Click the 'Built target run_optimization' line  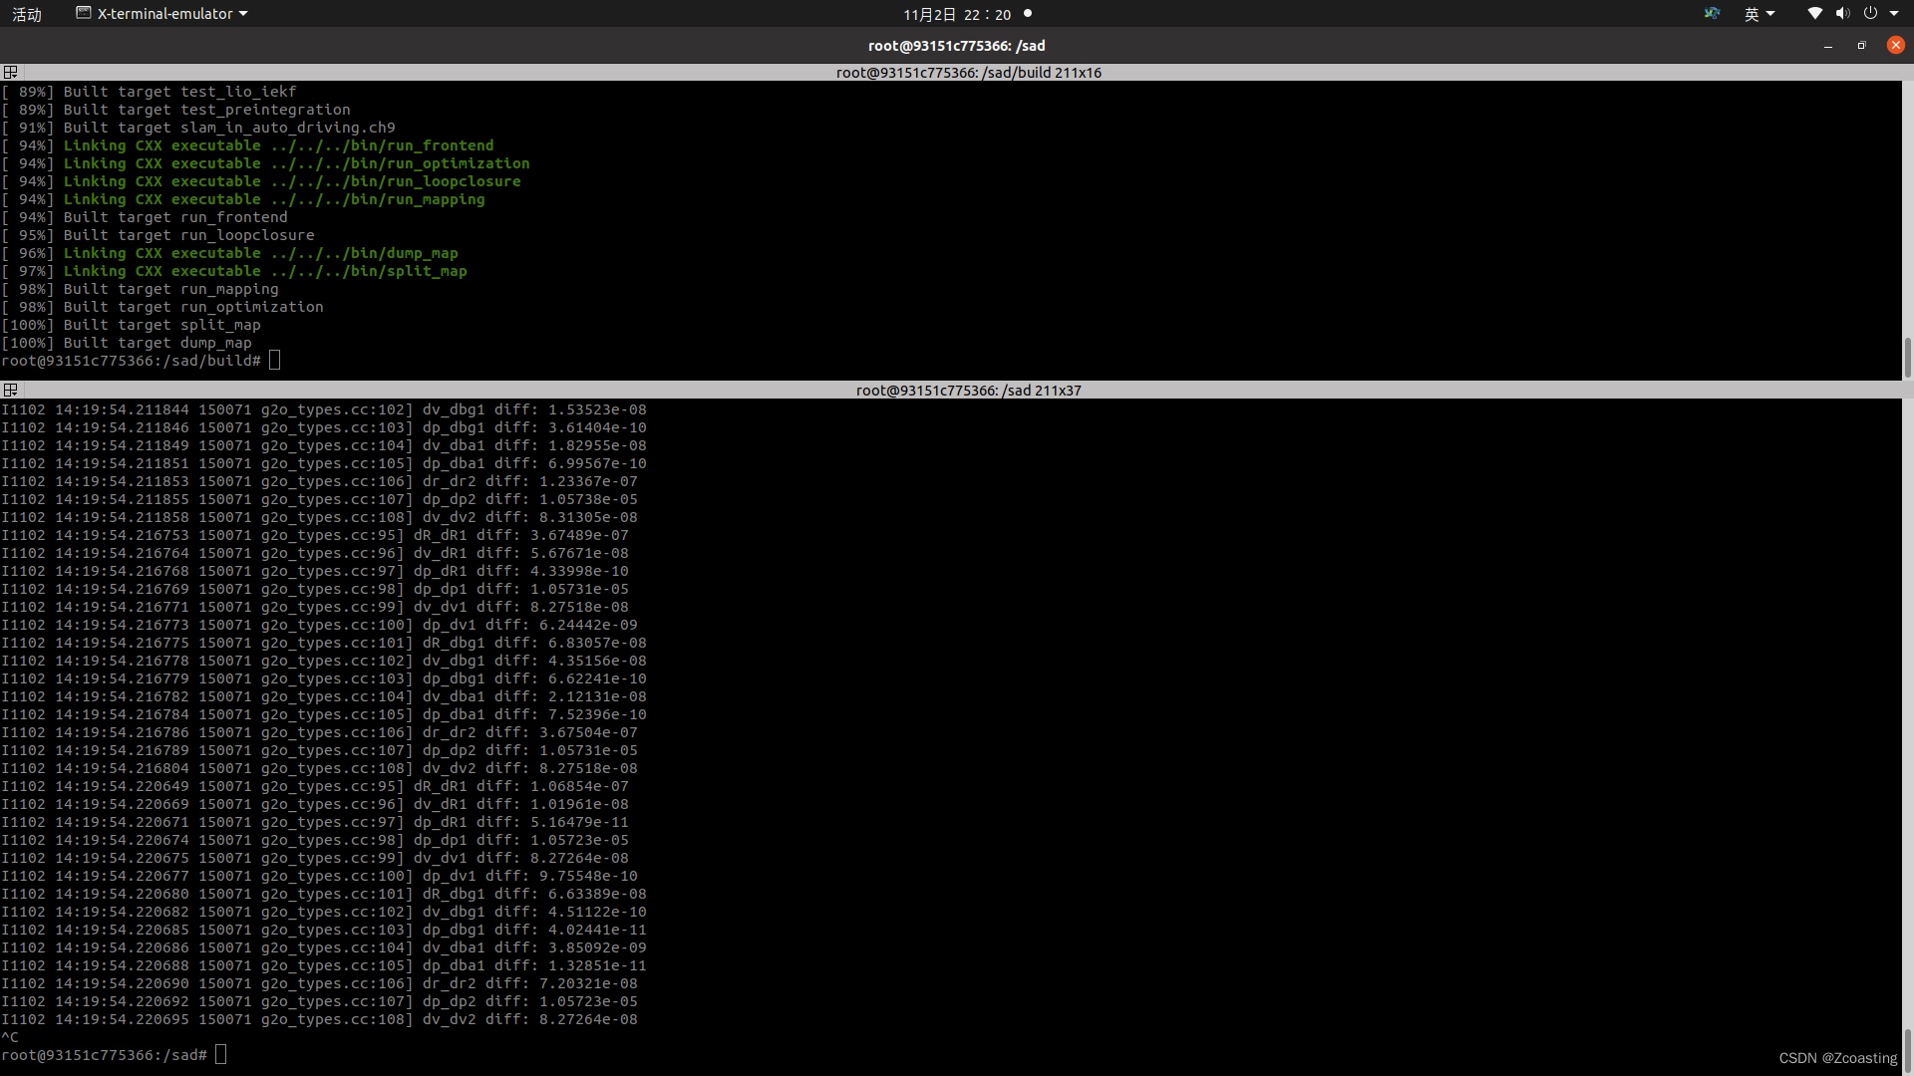162,307
